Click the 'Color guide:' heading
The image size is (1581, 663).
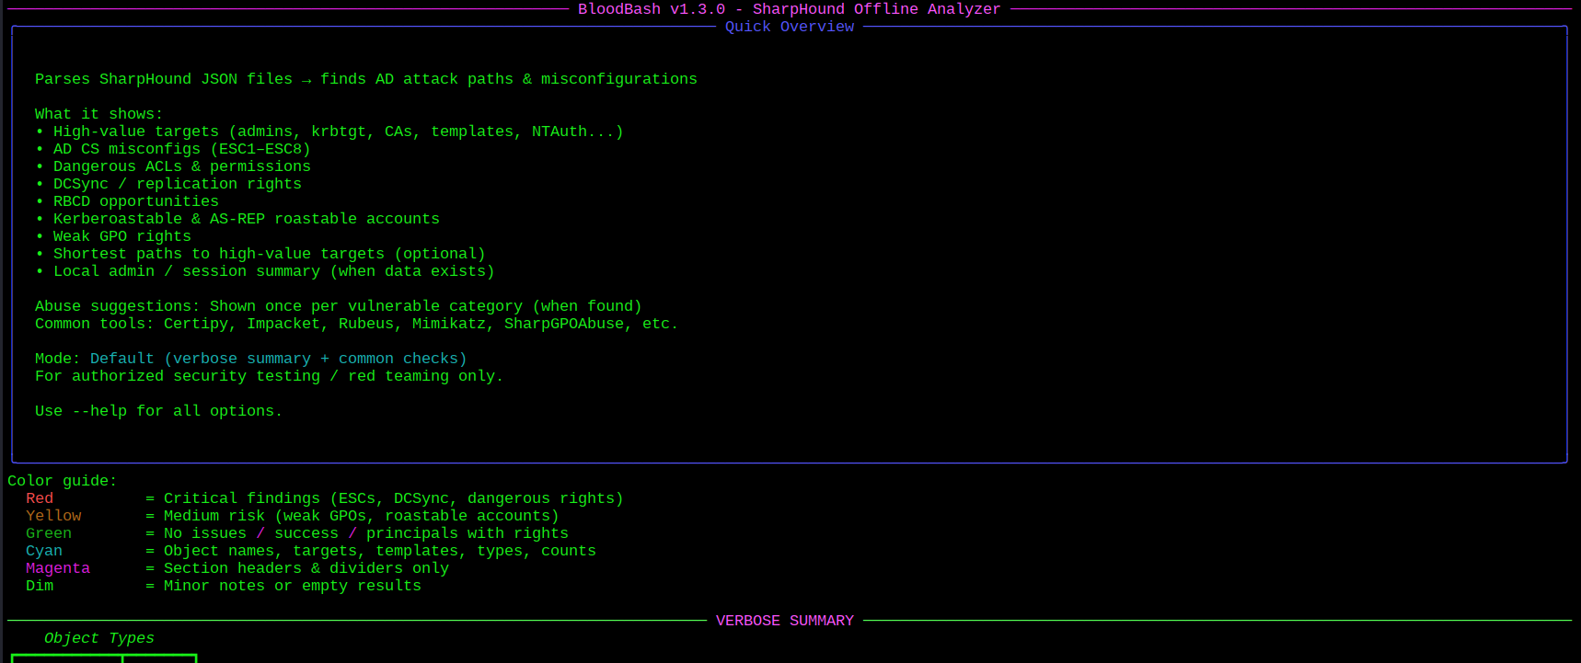click(63, 481)
